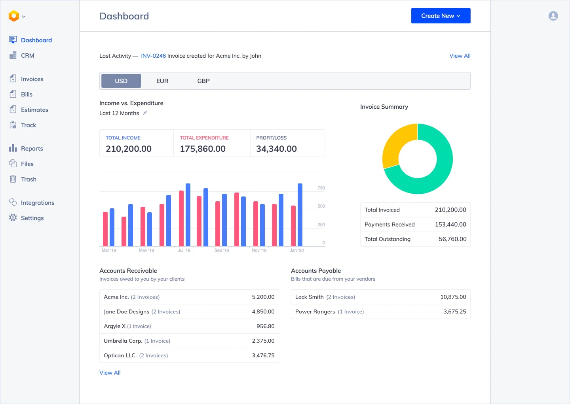Open the Invoices sidebar icon

pos(13,79)
